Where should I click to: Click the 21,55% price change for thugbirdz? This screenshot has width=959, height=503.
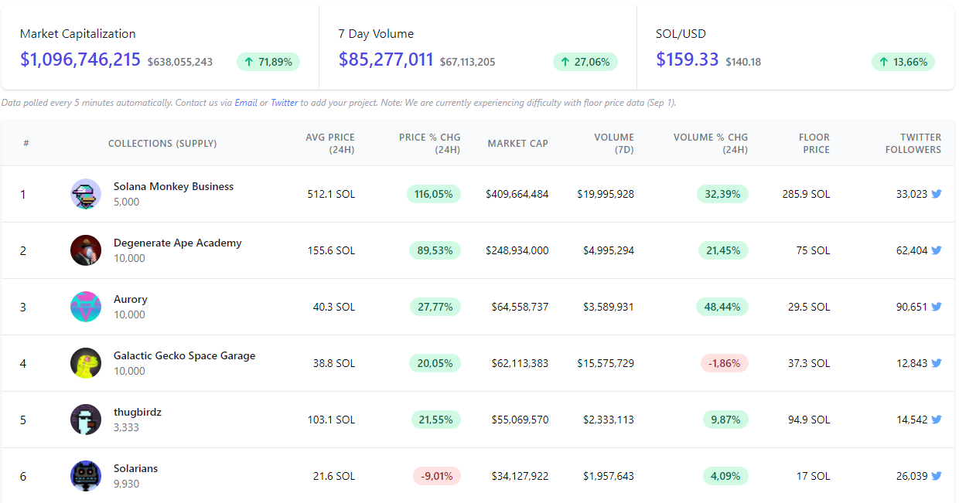(436, 420)
